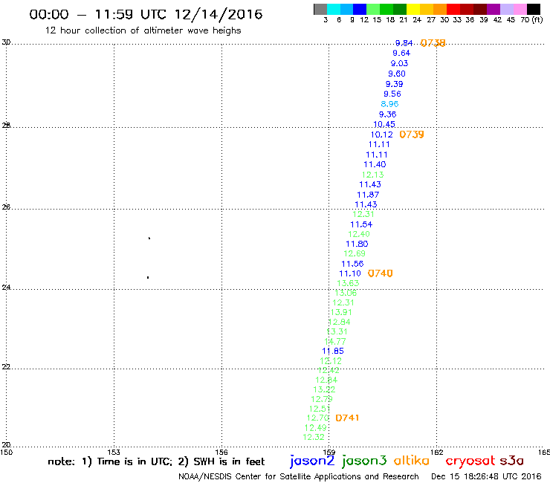This screenshot has width=550, height=483.
Task: Select the 'altika' satellite legend label
Action: tap(412, 461)
